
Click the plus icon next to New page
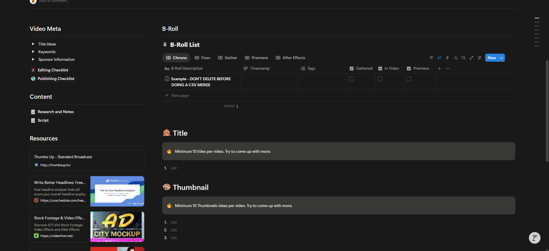(167, 95)
